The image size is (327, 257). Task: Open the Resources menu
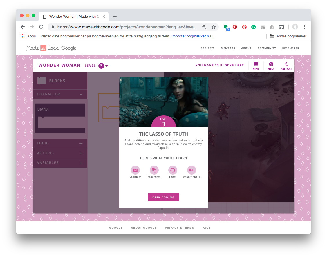click(290, 48)
